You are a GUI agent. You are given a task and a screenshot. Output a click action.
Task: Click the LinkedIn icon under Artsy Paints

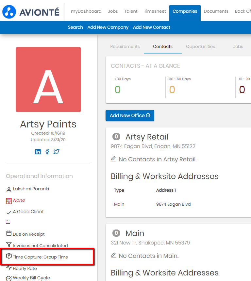click(x=38, y=152)
